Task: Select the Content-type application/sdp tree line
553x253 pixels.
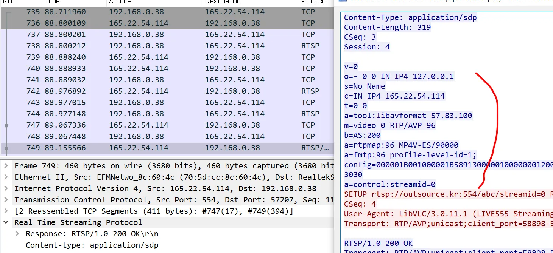Action: tap(92, 245)
